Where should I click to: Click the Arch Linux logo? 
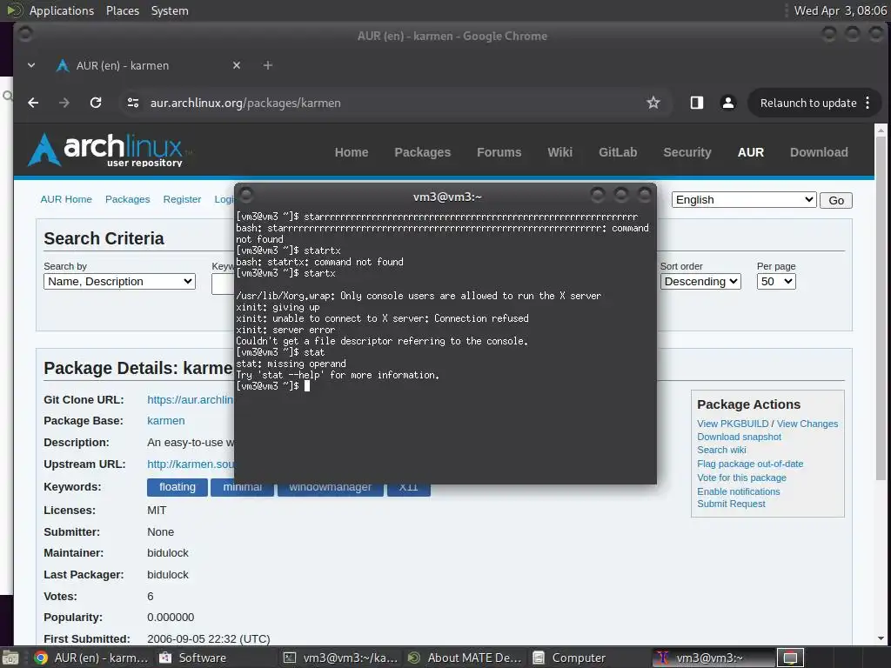111,150
